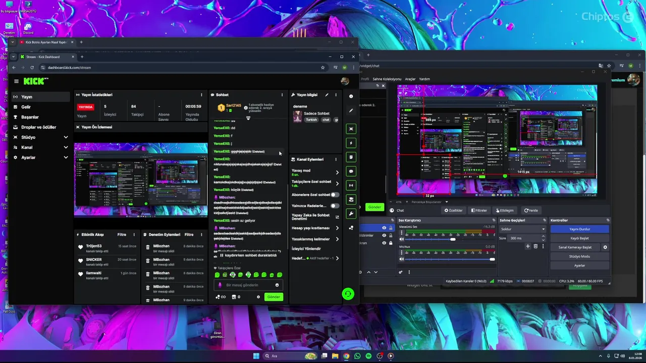Click Yayını Durdur in OBS
The height and width of the screenshot is (363, 646).
tap(579, 229)
